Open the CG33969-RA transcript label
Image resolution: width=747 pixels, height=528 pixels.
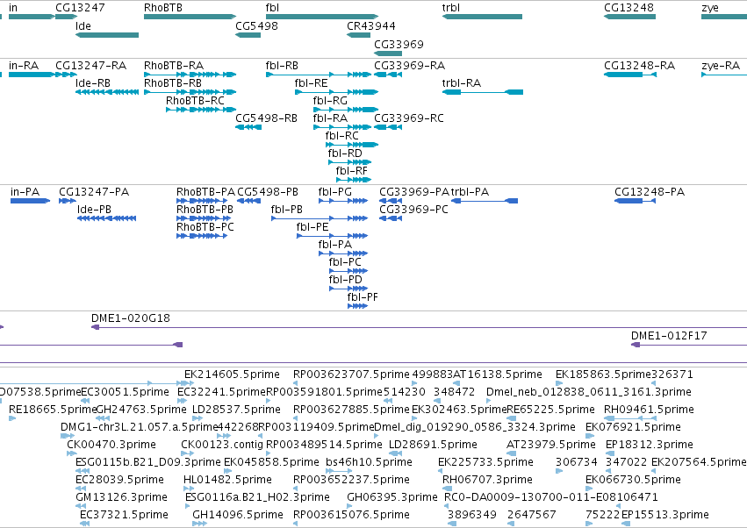[410, 65]
